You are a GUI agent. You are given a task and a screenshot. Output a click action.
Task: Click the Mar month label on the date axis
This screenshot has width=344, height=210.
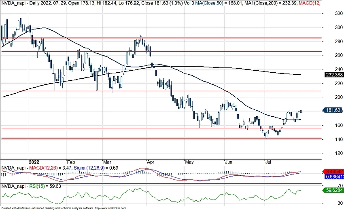pyautogui.click(x=107, y=162)
